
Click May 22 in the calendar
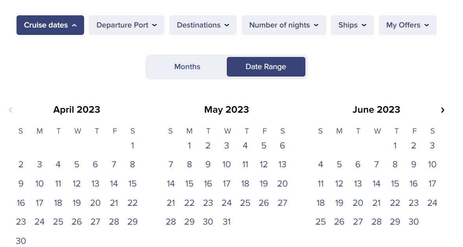189,203
